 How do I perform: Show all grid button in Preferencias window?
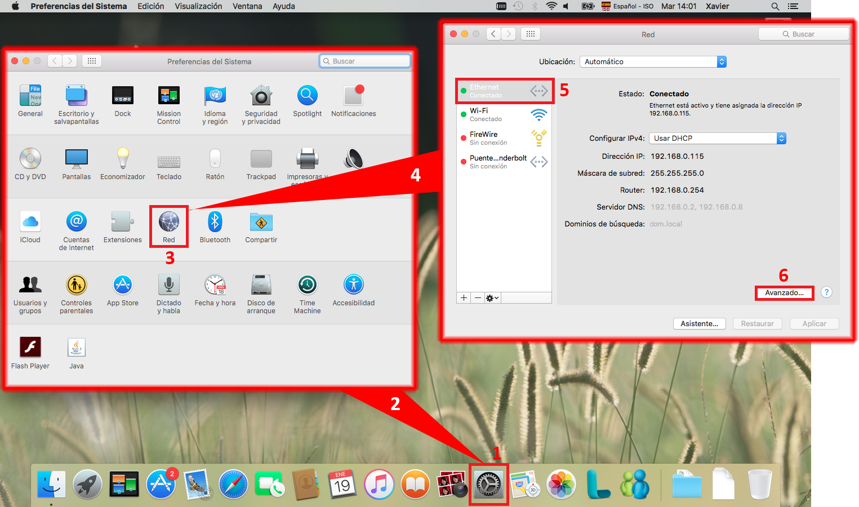(x=92, y=61)
